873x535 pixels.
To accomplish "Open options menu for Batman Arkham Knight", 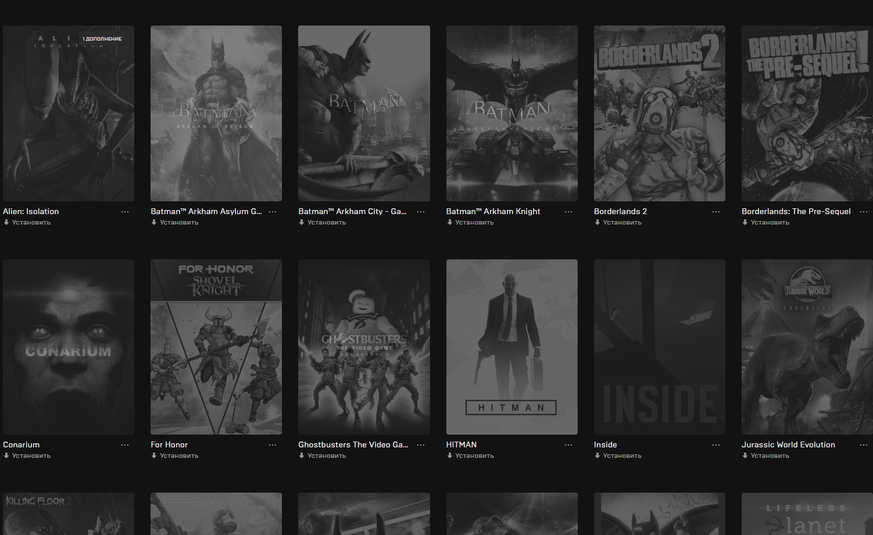I will click(x=568, y=212).
